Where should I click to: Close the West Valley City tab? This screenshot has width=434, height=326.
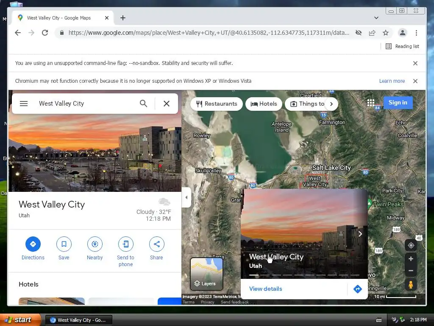107,18
